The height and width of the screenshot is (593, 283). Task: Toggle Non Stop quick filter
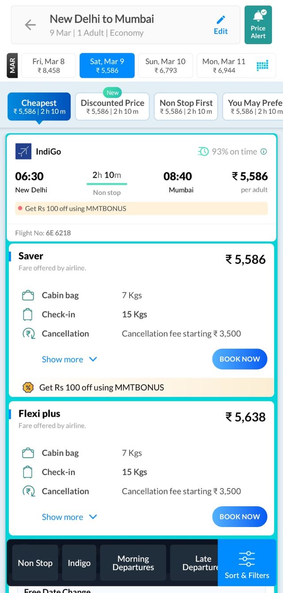[35, 563]
